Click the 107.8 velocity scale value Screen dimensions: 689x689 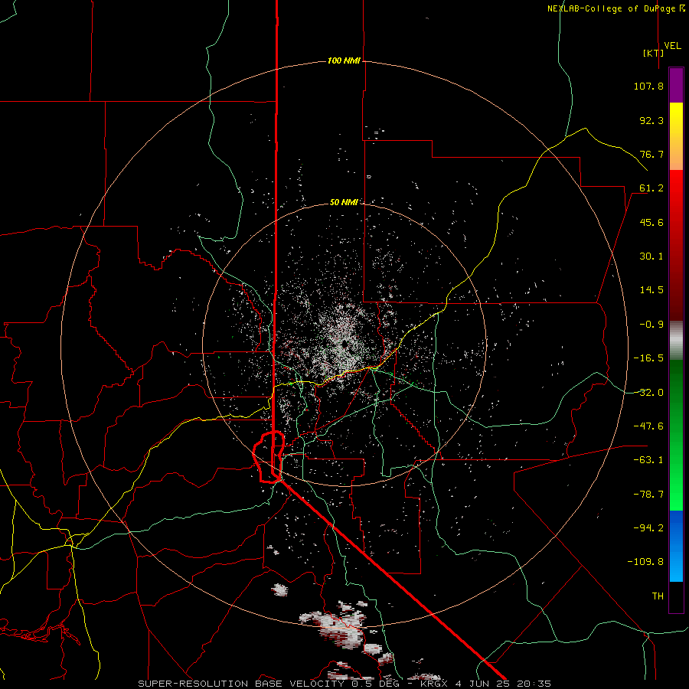648,86
